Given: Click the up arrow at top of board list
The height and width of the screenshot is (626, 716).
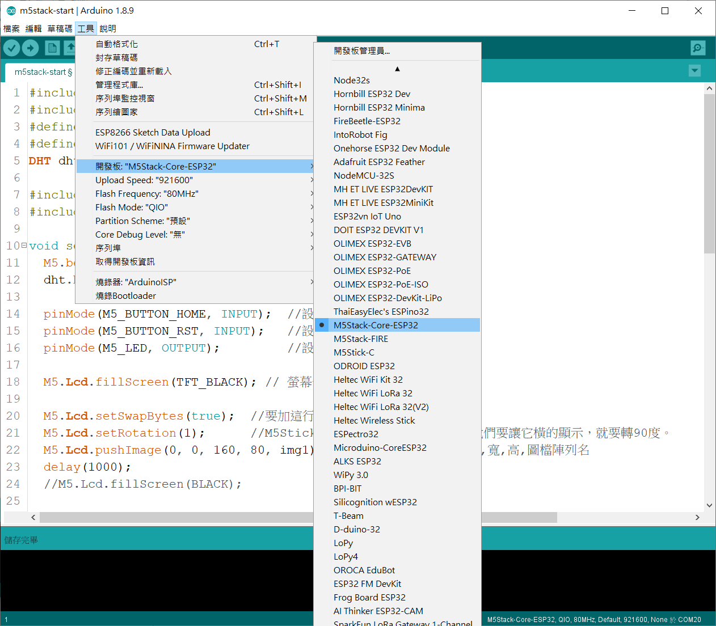Looking at the screenshot, I should coord(397,69).
